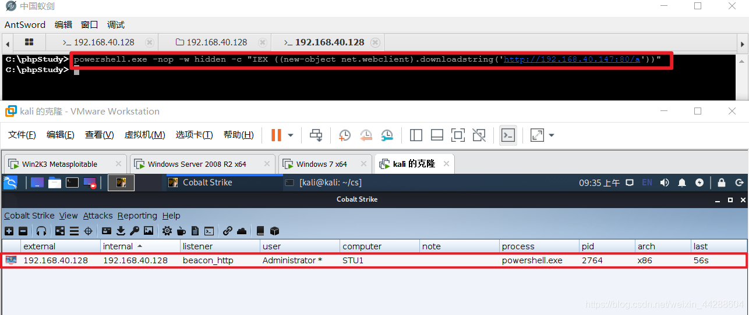Screen dimensions: 749x315
Task: Click the coffee cup Java applet icon
Action: [x=181, y=231]
